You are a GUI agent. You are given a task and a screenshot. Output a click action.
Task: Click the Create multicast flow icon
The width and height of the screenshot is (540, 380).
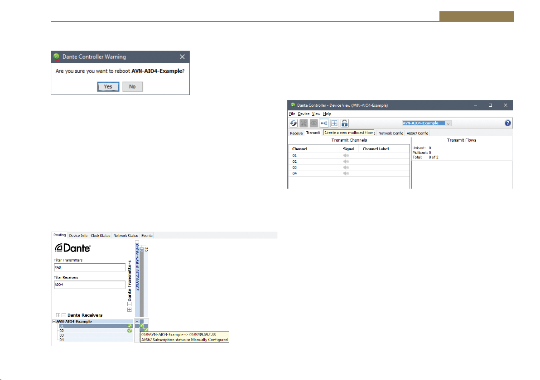pyautogui.click(x=324, y=123)
